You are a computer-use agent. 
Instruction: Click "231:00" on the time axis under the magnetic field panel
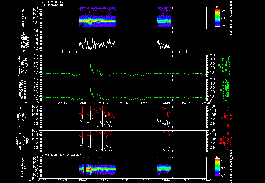tap(42, 103)
